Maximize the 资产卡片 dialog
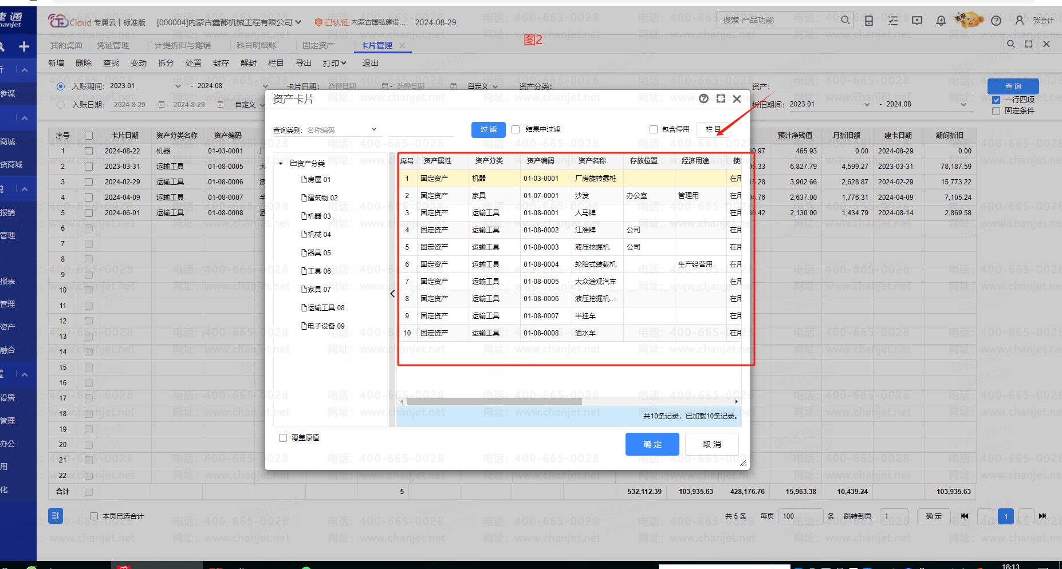The image size is (1062, 569). click(721, 98)
